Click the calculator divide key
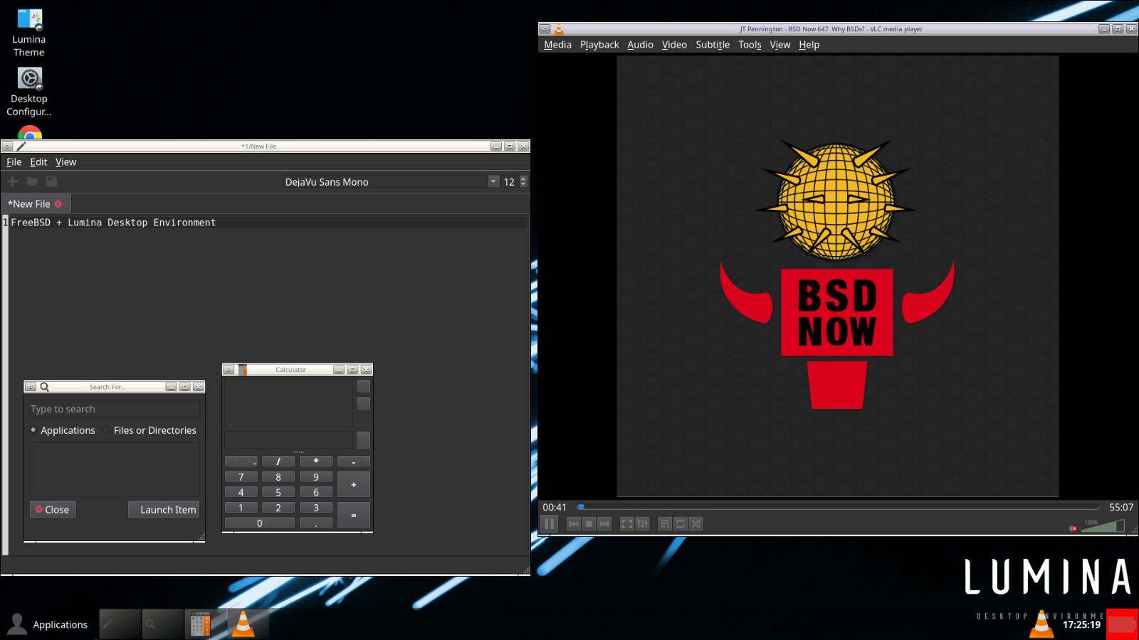 pyautogui.click(x=278, y=461)
